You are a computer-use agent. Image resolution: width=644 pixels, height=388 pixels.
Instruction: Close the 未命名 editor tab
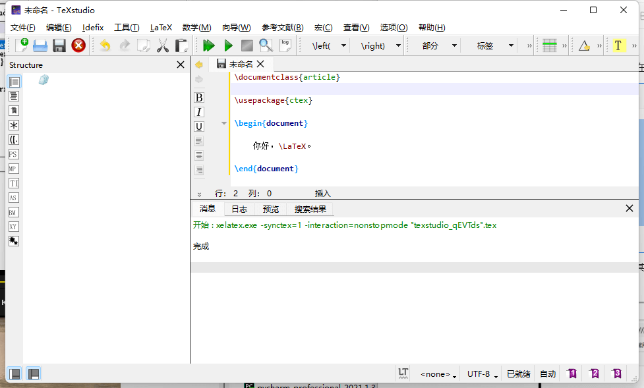[x=260, y=64]
